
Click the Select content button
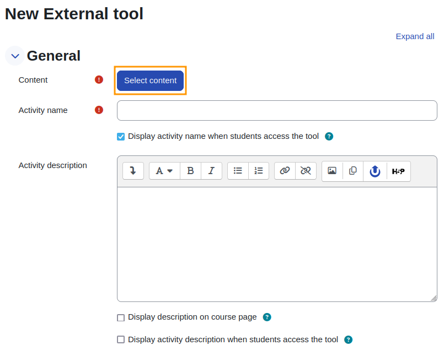[151, 80]
